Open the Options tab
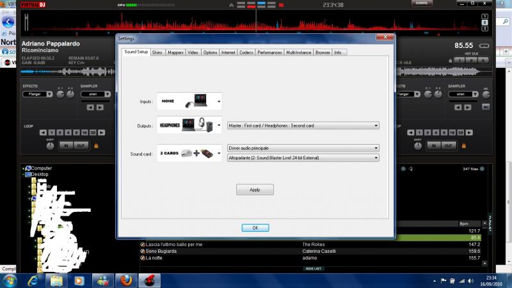Screen dimensions: 512x288 click(210, 52)
